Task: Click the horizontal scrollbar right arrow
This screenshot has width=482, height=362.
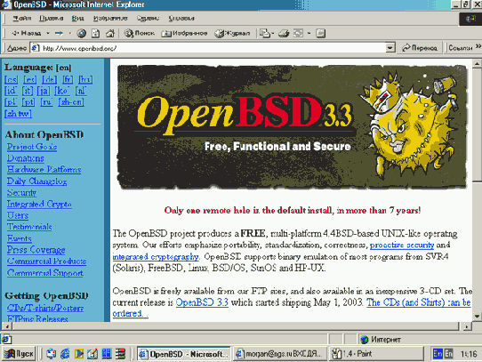Action: pos(467,326)
